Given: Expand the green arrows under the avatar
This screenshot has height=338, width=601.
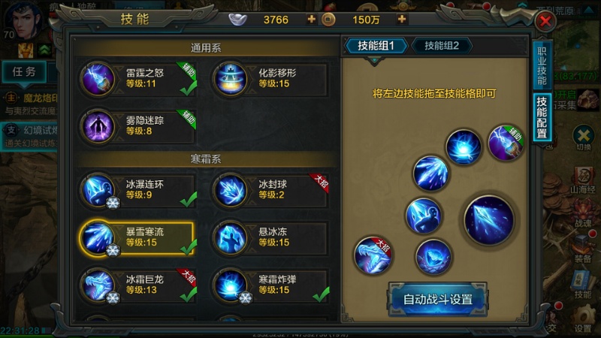Looking at the screenshot, I should coord(44,50).
